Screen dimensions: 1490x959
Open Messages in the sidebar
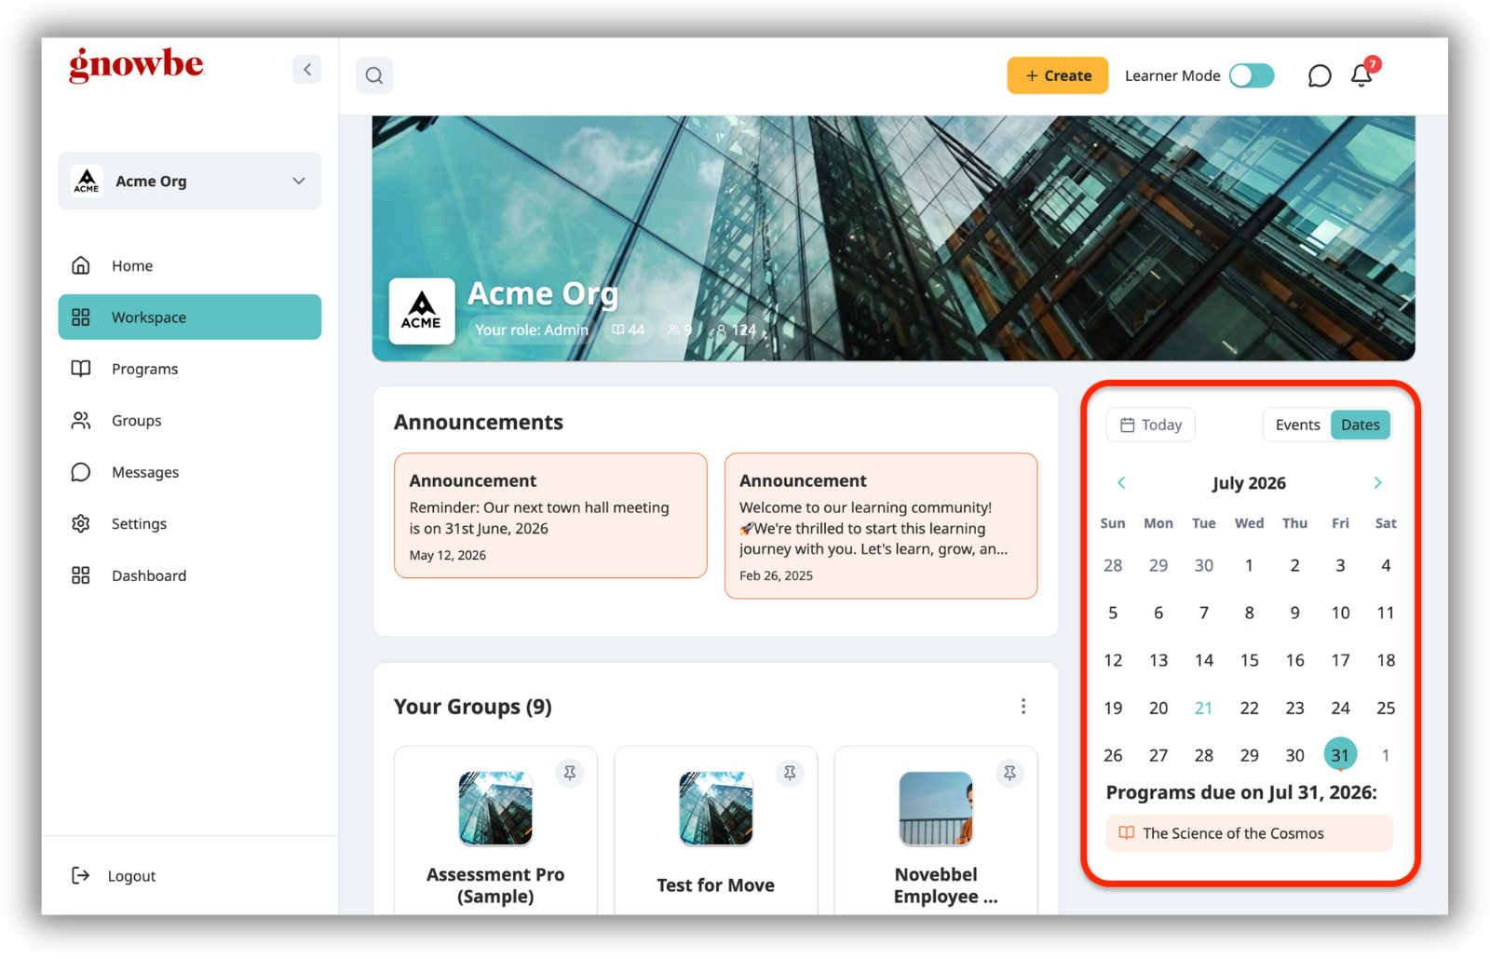[190, 472]
